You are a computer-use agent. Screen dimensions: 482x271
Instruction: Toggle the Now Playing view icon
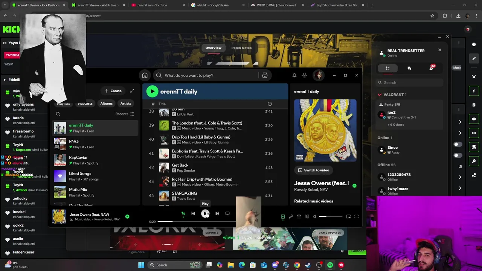coord(283,216)
